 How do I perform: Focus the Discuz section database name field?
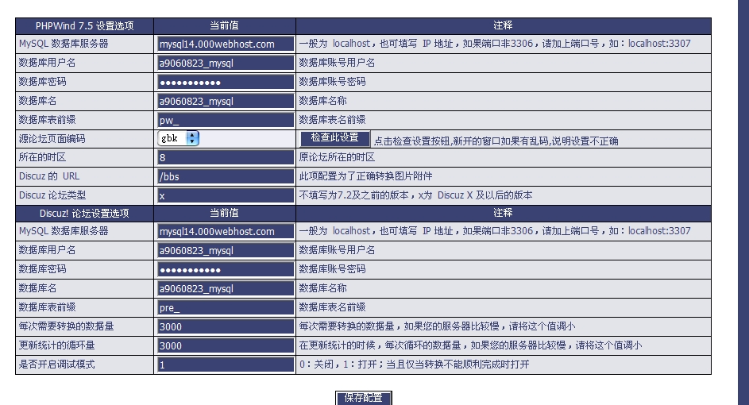[x=225, y=288]
